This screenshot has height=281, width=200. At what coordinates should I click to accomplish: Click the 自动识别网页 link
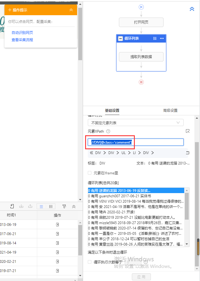point(22,33)
